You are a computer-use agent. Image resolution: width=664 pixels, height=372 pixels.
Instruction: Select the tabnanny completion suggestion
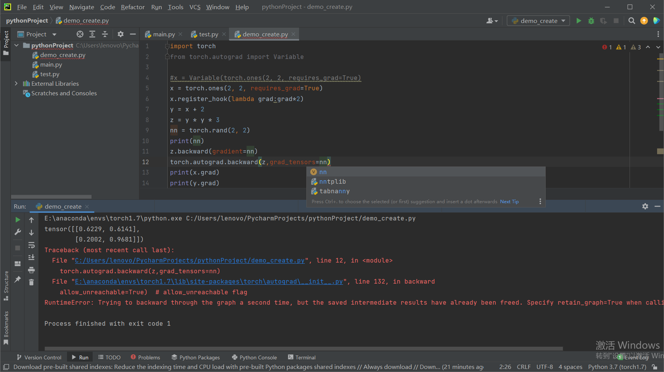click(426, 191)
